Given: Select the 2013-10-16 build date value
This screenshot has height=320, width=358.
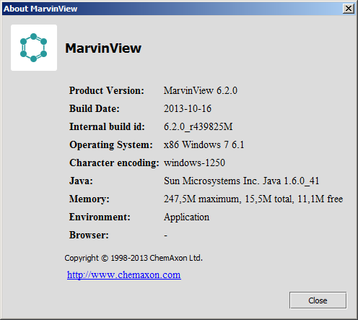Looking at the screenshot, I should 188,108.
